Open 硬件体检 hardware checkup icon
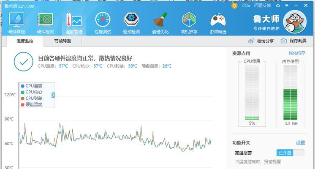Screen dimensions: 315x169 coord(16,19)
